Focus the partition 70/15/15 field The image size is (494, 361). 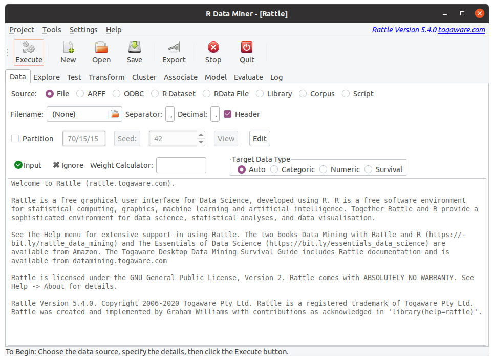(84, 139)
